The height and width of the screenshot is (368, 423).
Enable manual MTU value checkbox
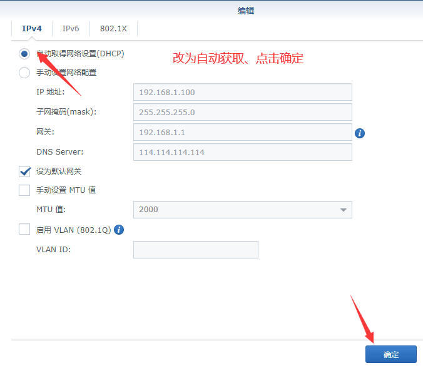point(24,190)
